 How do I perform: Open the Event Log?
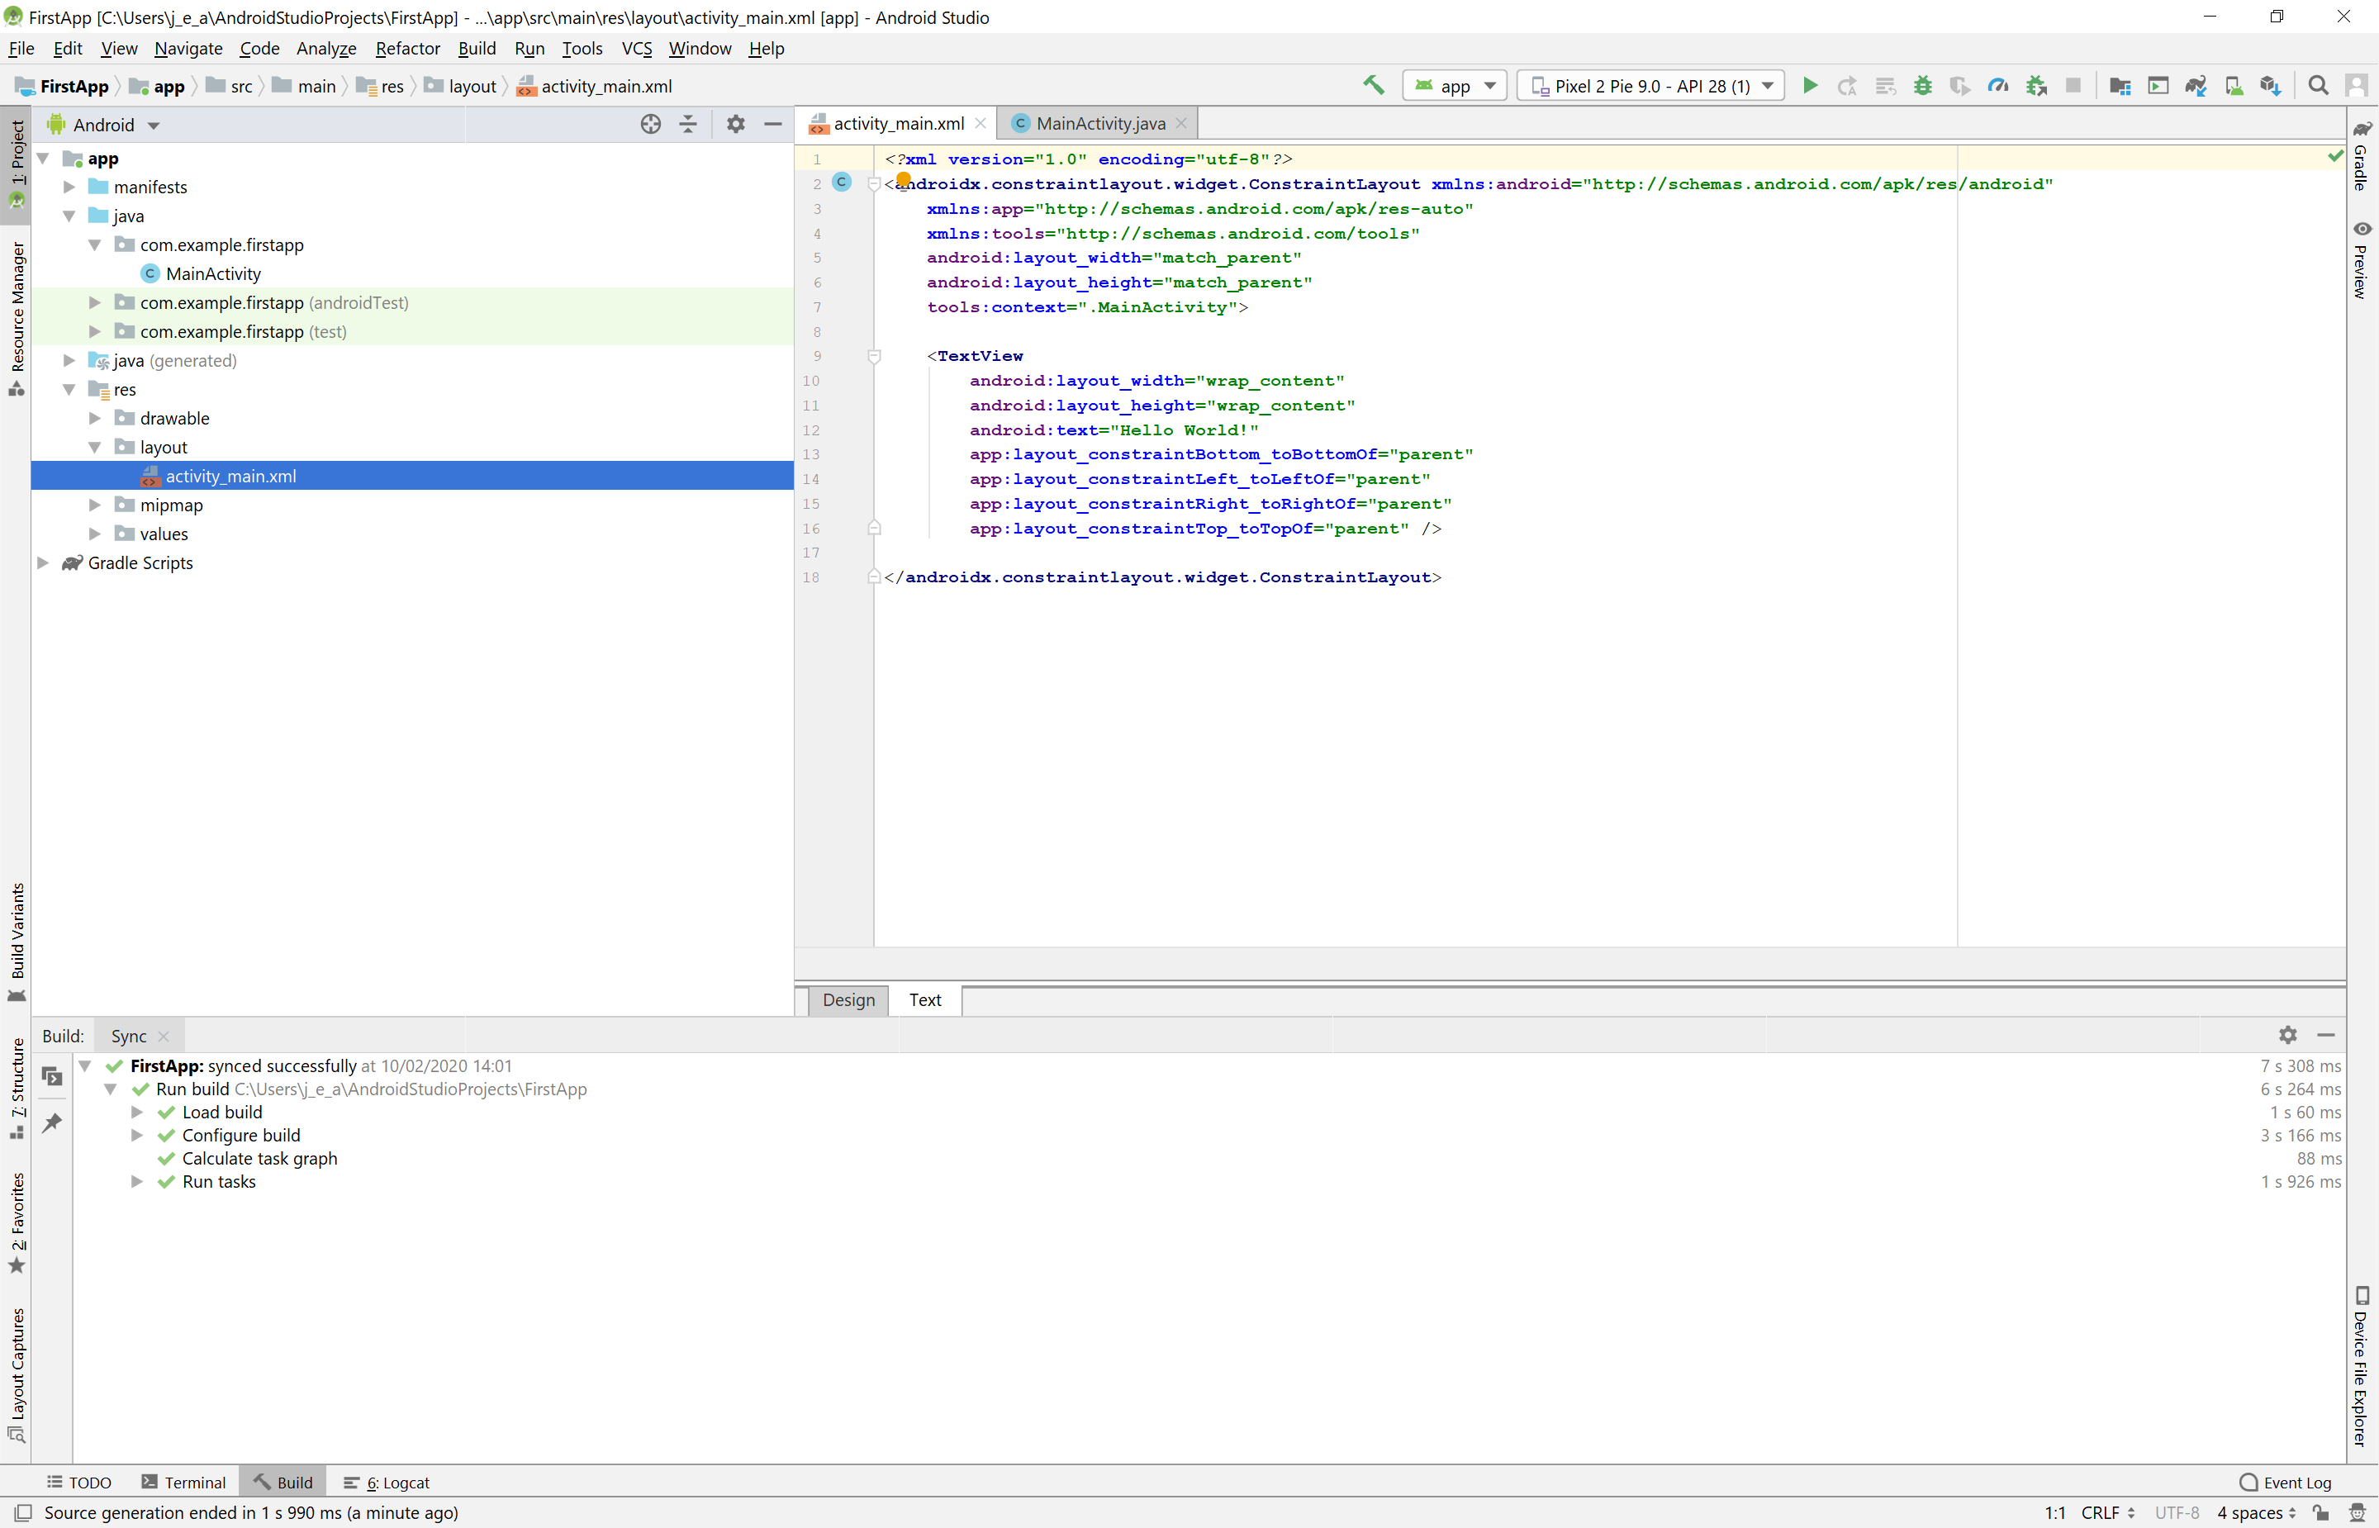click(2286, 1483)
